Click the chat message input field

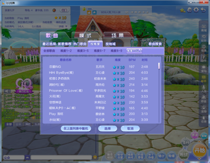click(61, 157)
